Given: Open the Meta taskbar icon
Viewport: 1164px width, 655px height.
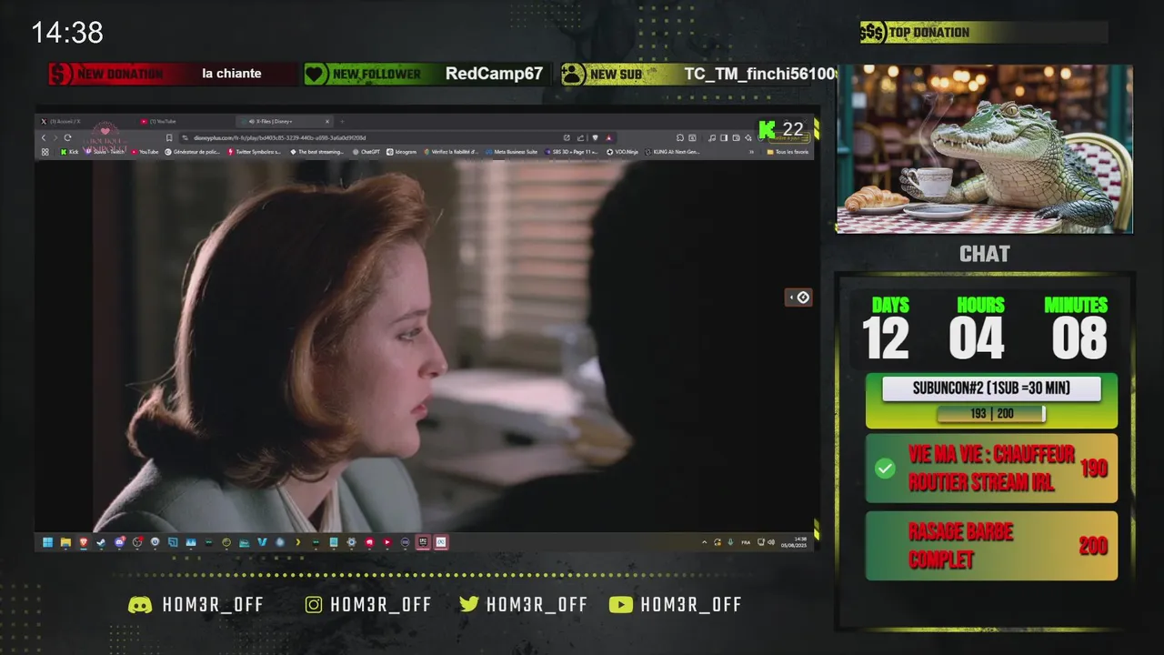Looking at the screenshot, I should pyautogui.click(x=441, y=542).
